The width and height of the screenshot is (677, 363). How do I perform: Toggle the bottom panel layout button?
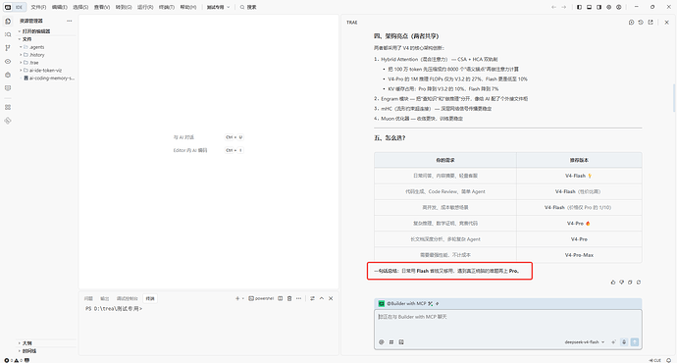coord(589,7)
